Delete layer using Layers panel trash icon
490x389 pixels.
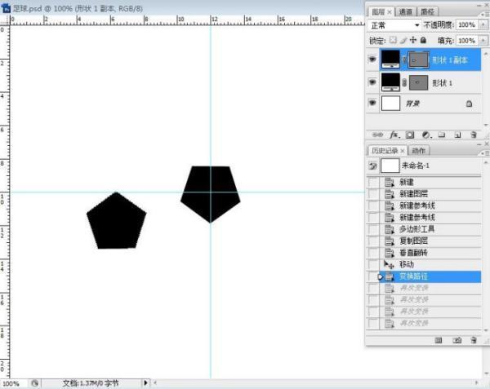tap(473, 135)
